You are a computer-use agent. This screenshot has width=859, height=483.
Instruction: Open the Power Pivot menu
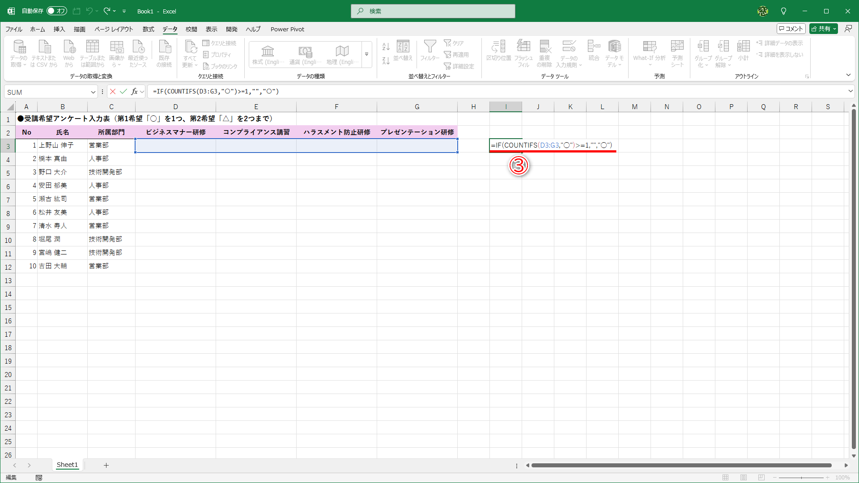tap(287, 29)
